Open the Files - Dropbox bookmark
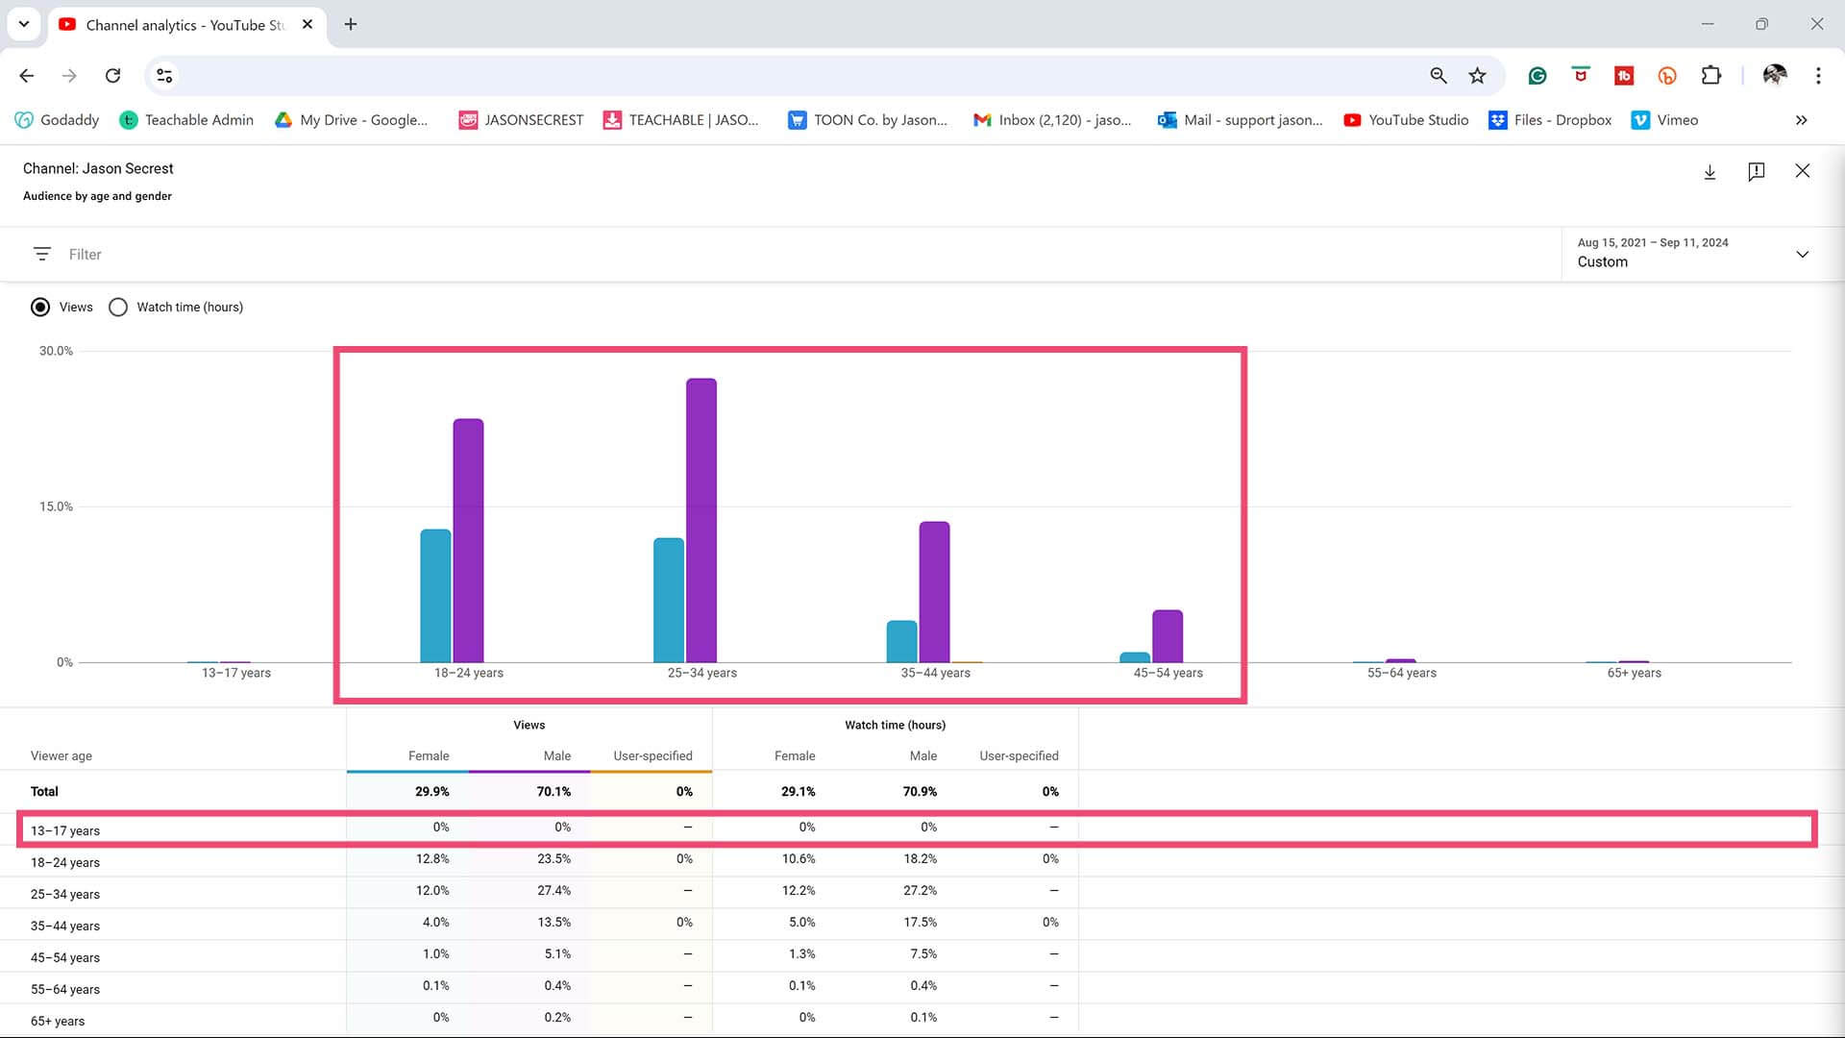 tap(1550, 120)
